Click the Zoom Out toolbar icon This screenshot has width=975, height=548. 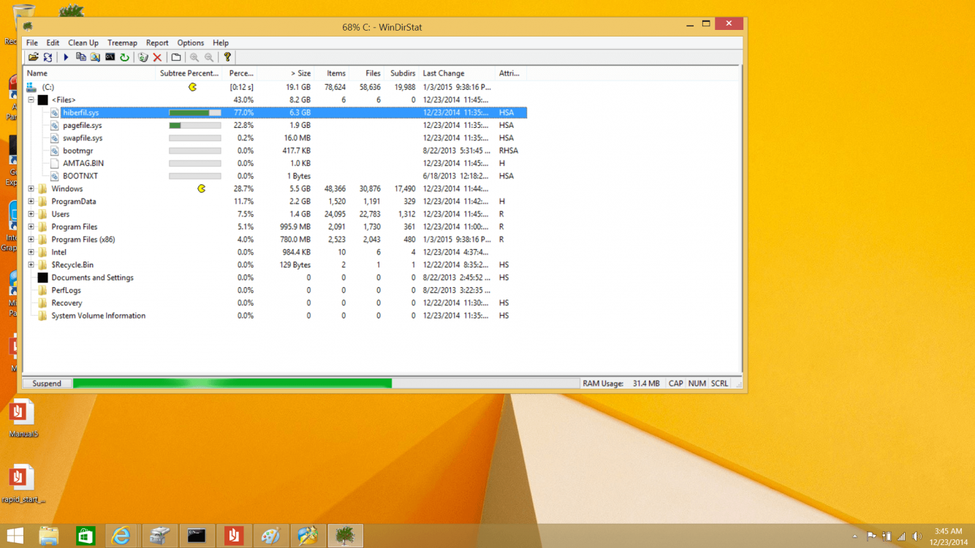point(209,57)
